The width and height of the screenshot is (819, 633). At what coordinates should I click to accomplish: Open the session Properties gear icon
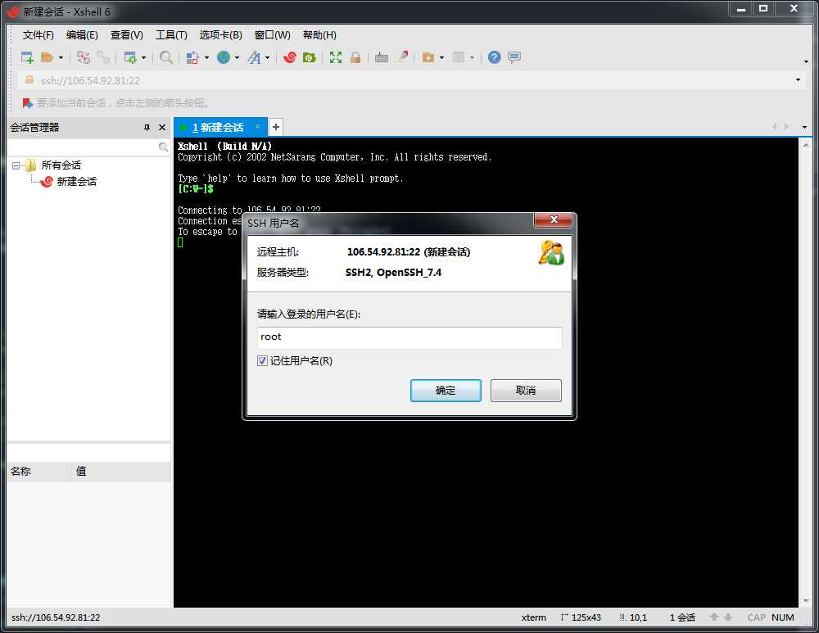coord(129,57)
